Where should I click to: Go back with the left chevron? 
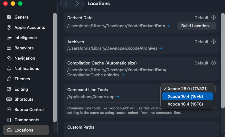[x=66, y=4]
